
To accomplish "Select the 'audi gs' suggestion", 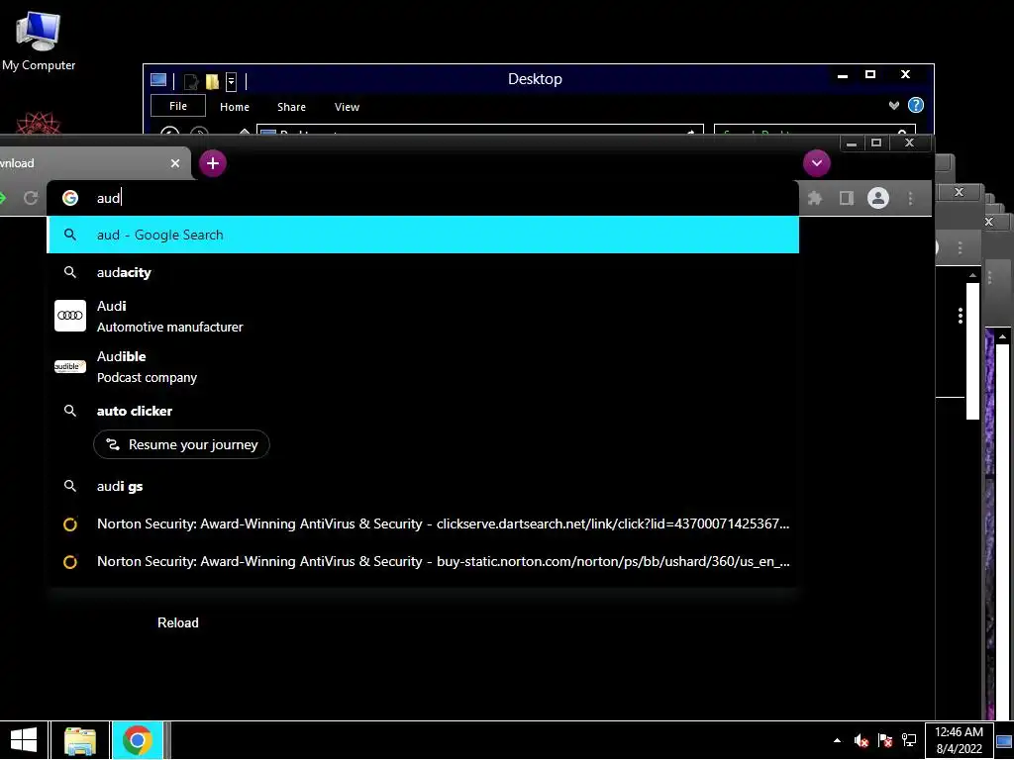I will click(x=423, y=486).
